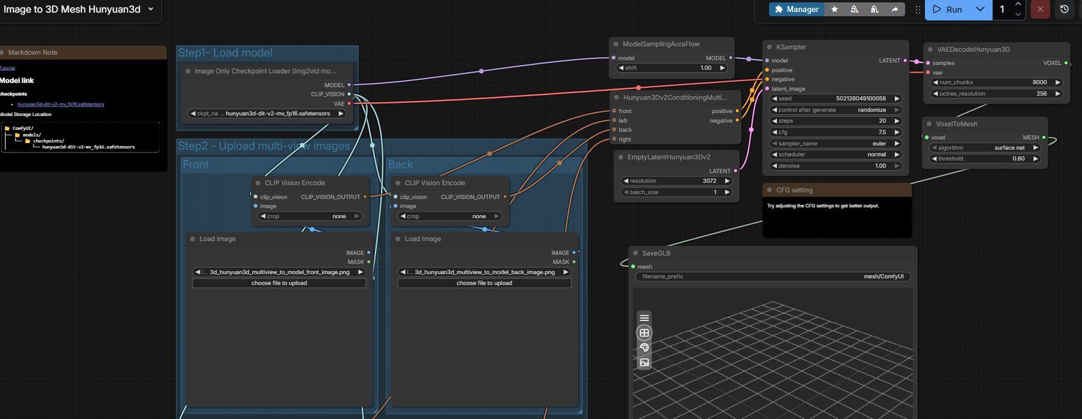Open the Run button options chevron

[980, 9]
